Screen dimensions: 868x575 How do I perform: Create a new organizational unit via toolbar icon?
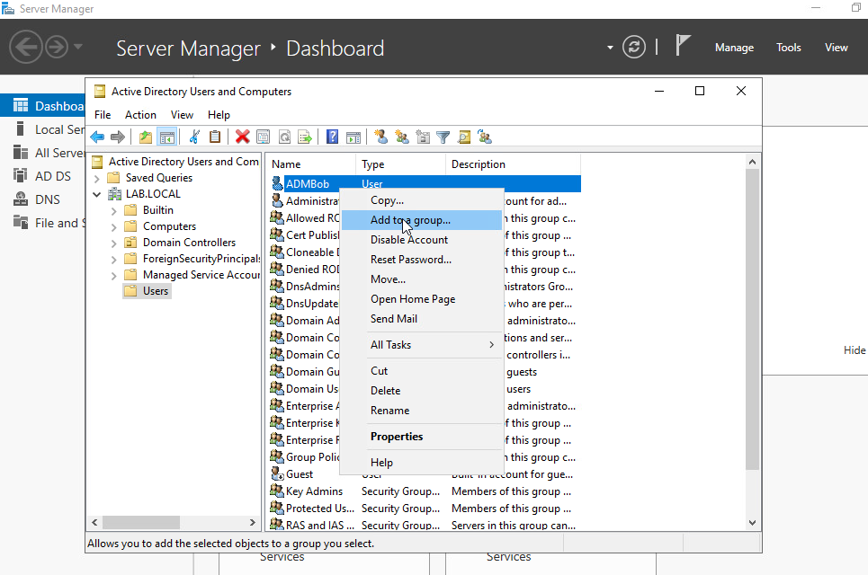pyautogui.click(x=423, y=137)
